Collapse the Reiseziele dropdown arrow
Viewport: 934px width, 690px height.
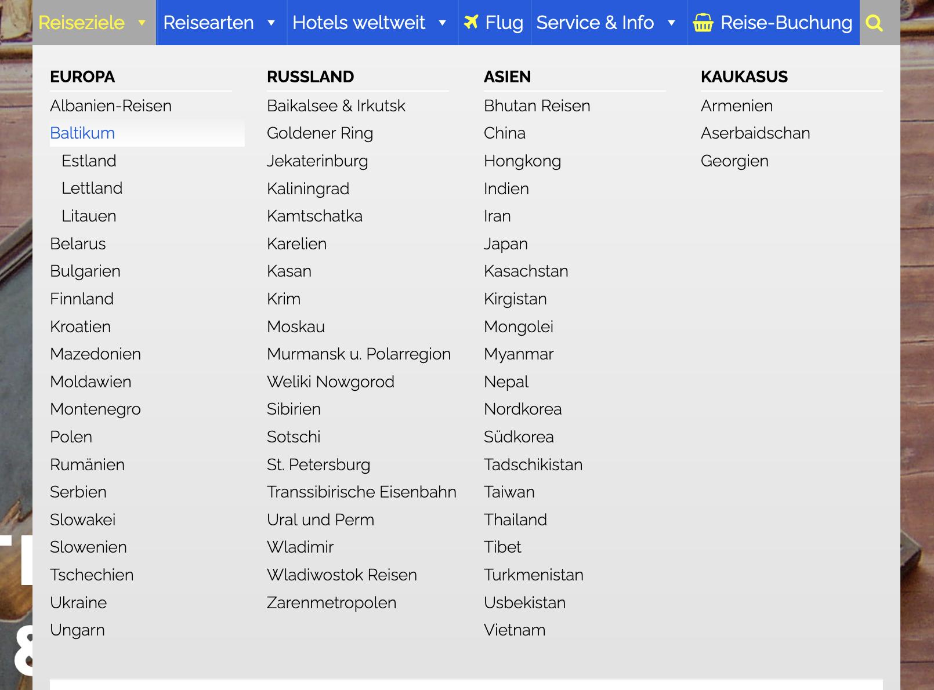point(142,23)
